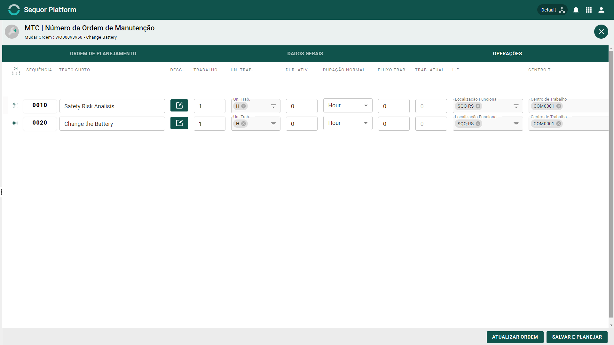Open the user profile icon
The image size is (614, 345).
pos(601,10)
